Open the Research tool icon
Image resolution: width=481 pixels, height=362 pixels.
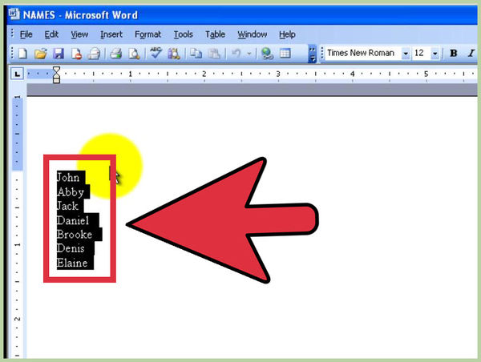(174, 54)
